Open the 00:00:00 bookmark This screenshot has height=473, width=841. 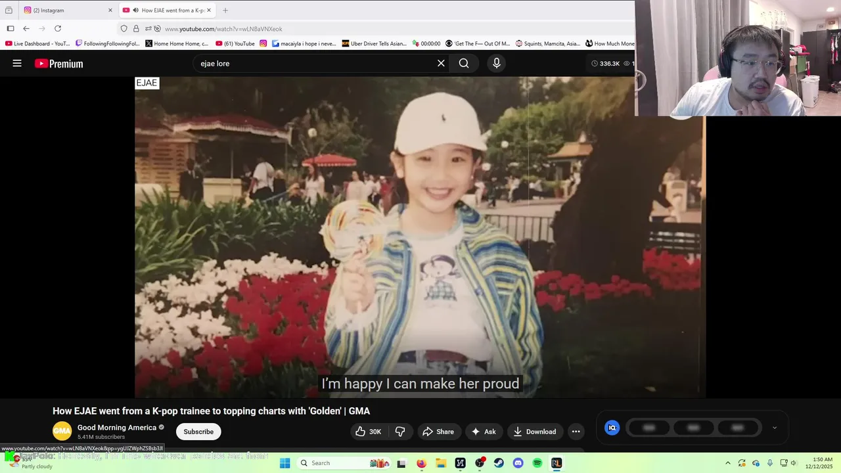[x=426, y=43]
